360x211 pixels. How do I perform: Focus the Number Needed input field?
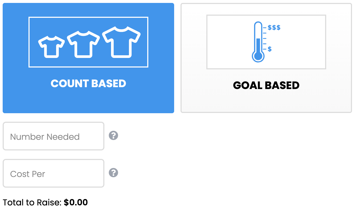coord(53,136)
